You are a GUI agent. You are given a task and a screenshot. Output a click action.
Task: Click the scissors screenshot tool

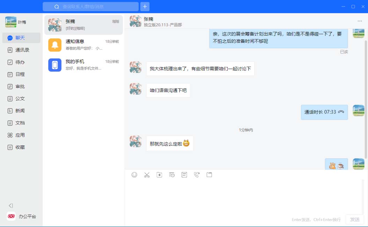147,175
